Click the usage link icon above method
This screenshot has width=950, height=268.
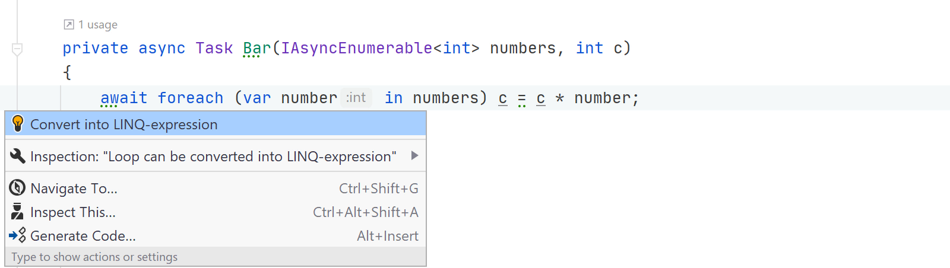[x=69, y=24]
